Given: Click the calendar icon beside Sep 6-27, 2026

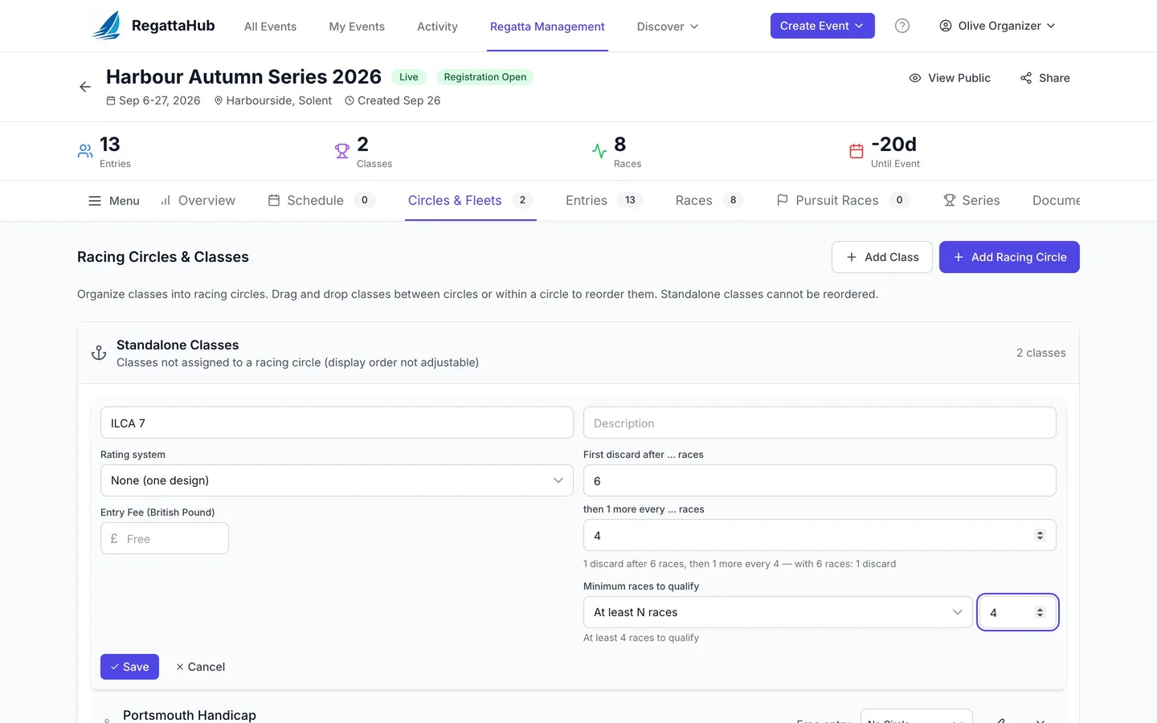Looking at the screenshot, I should (x=111, y=100).
